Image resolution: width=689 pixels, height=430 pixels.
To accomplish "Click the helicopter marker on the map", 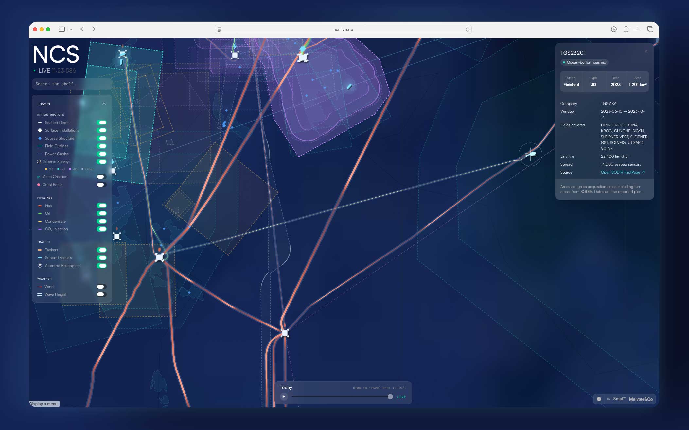I will (x=530, y=154).
